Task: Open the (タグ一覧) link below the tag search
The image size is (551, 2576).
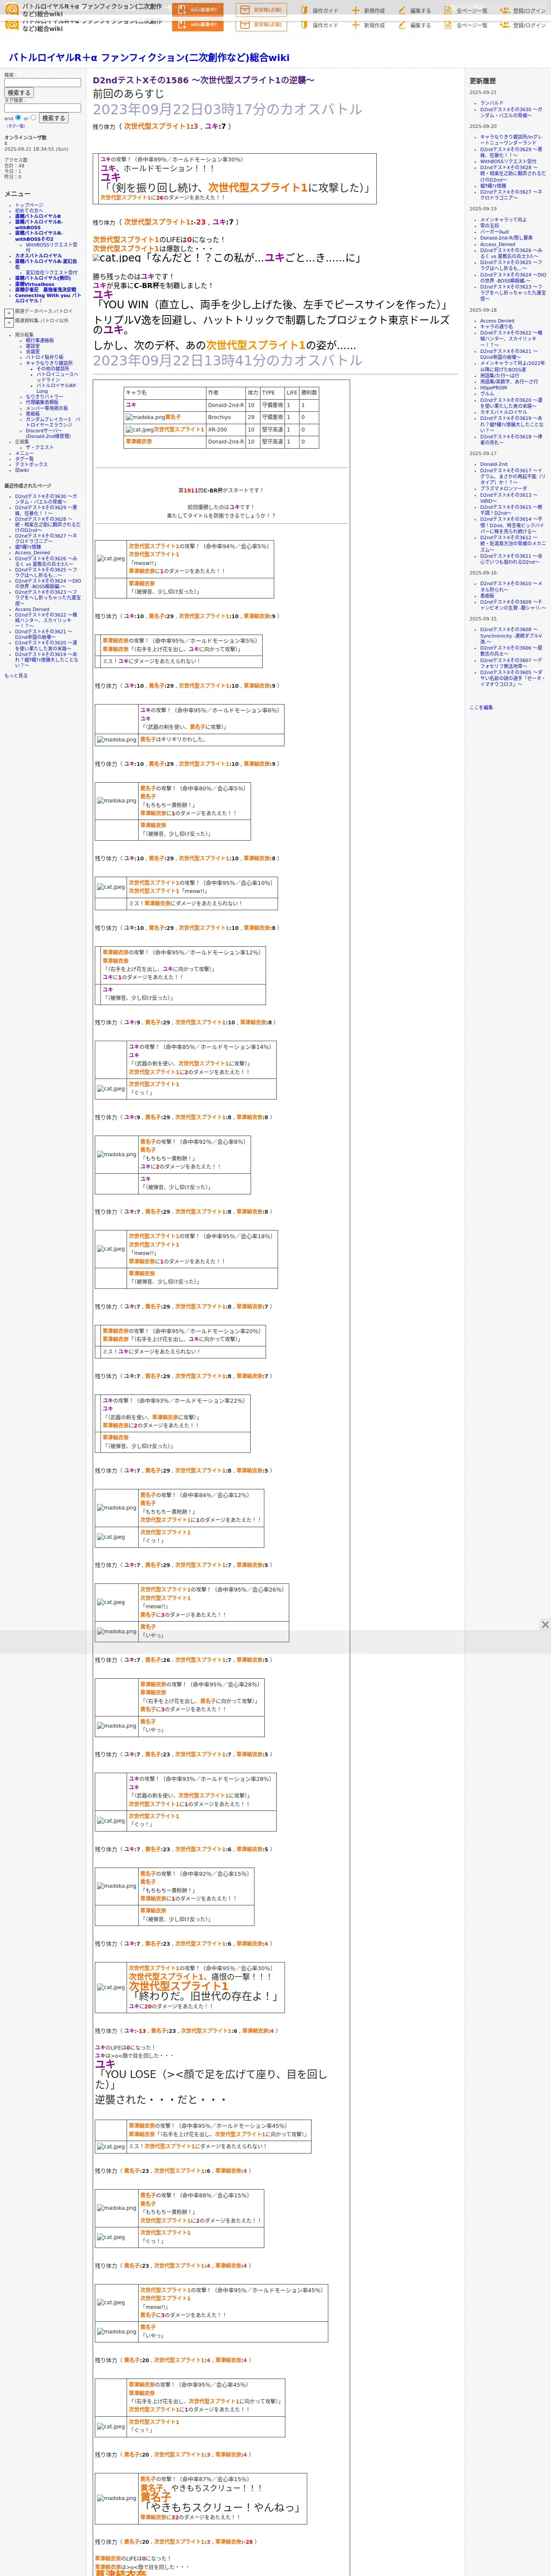Action: point(15,126)
